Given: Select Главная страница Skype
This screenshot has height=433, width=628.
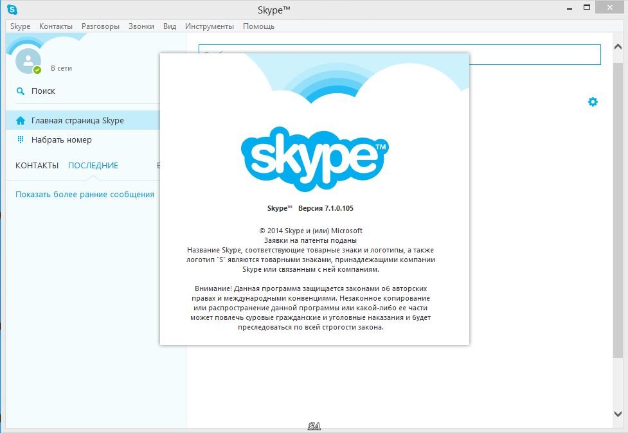Looking at the screenshot, I should (x=83, y=120).
